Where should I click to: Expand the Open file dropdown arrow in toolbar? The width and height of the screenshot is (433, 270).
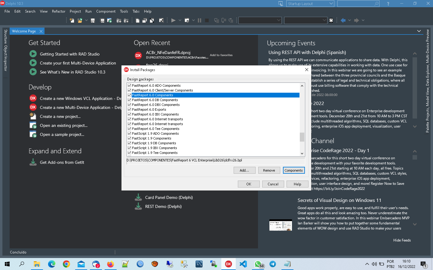86,20
